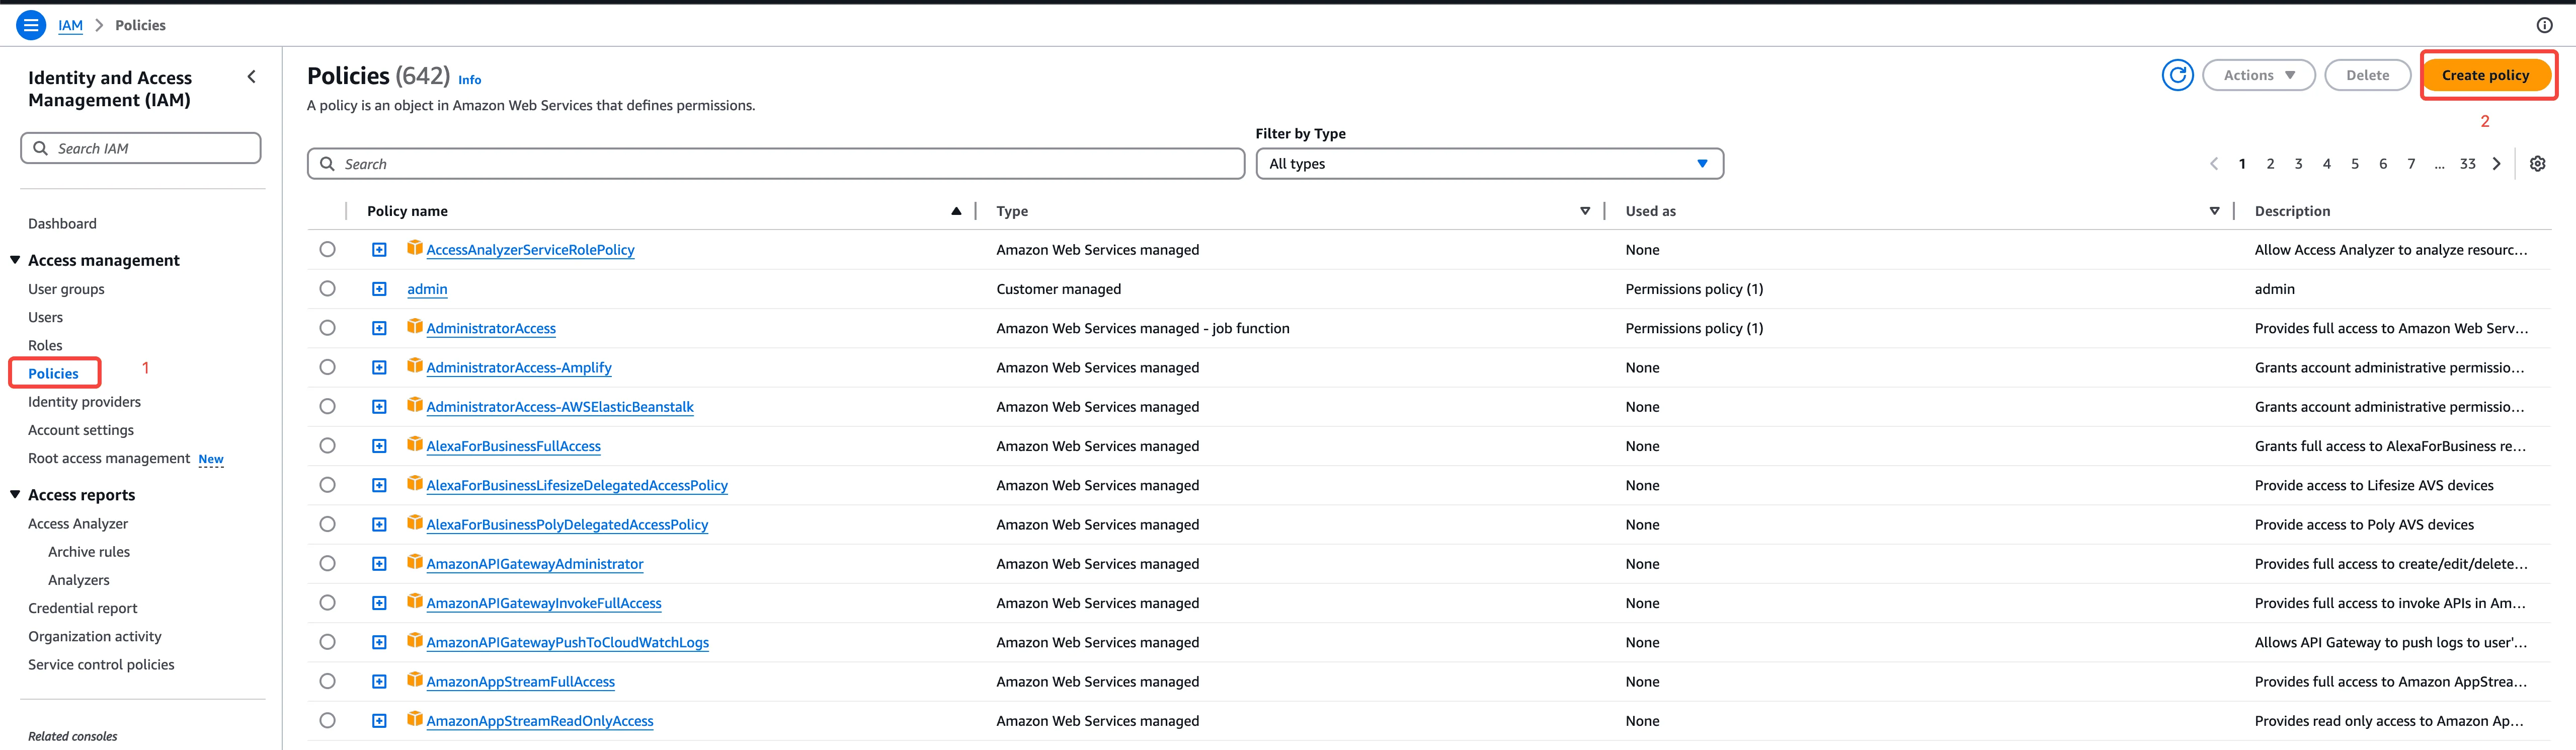This screenshot has width=2576, height=750.
Task: Open the hamburger navigation menu
Action: pyautogui.click(x=31, y=25)
